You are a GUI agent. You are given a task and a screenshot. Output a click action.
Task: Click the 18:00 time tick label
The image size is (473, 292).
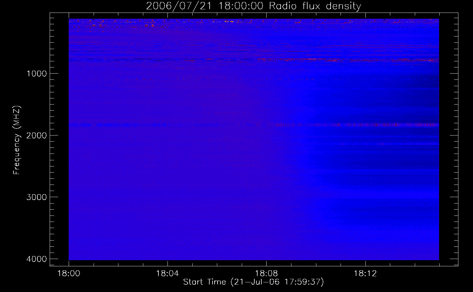(69, 274)
